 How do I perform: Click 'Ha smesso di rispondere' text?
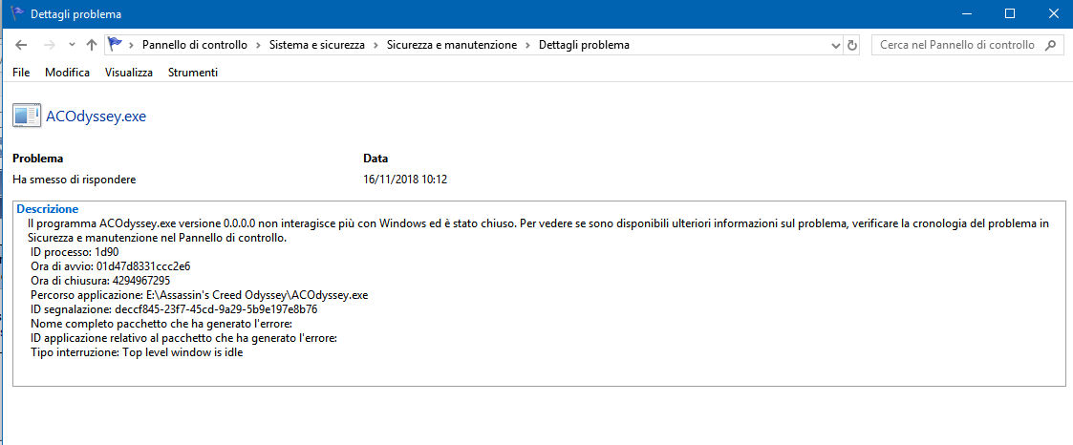[74, 180]
